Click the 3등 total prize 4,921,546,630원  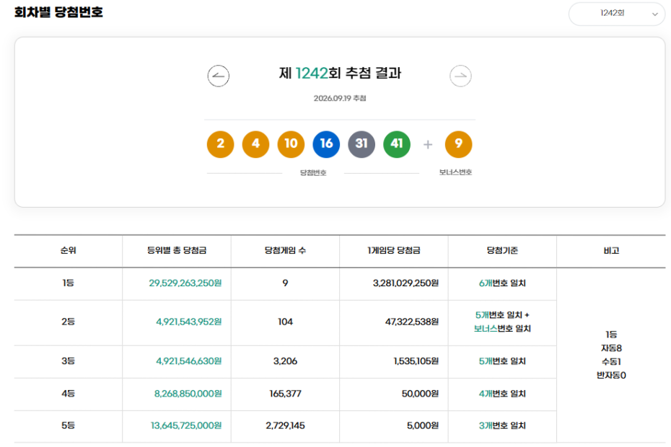[189, 361]
